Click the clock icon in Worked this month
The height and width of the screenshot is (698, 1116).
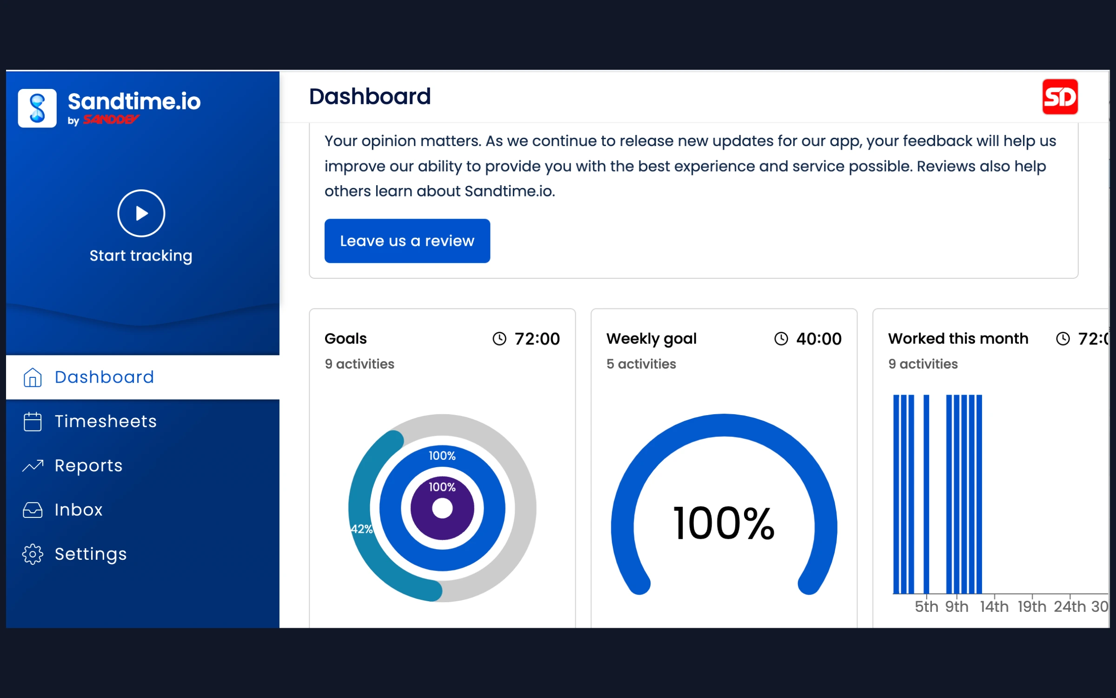[x=1063, y=339]
